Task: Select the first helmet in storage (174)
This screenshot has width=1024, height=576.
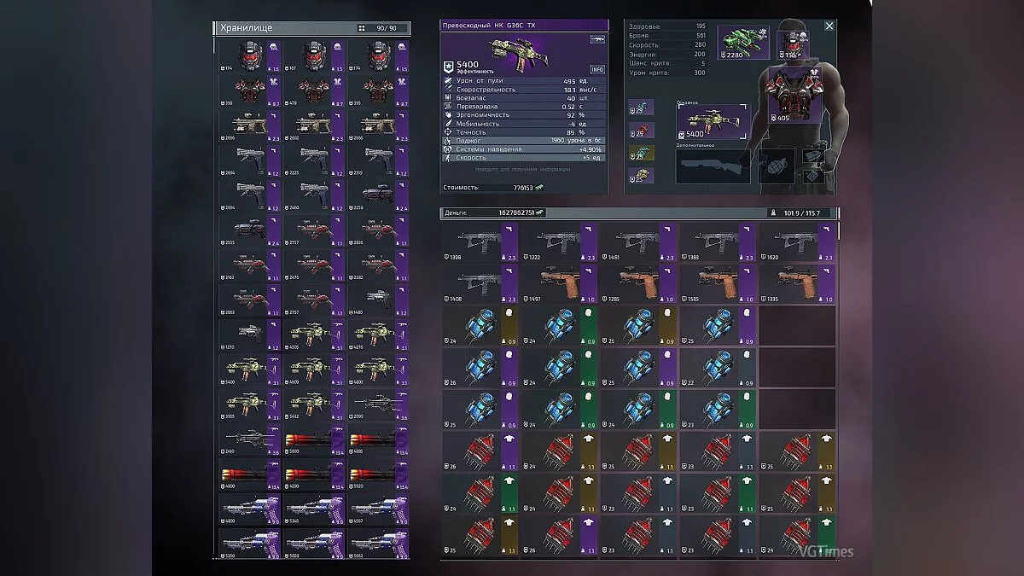Action: pos(249,55)
